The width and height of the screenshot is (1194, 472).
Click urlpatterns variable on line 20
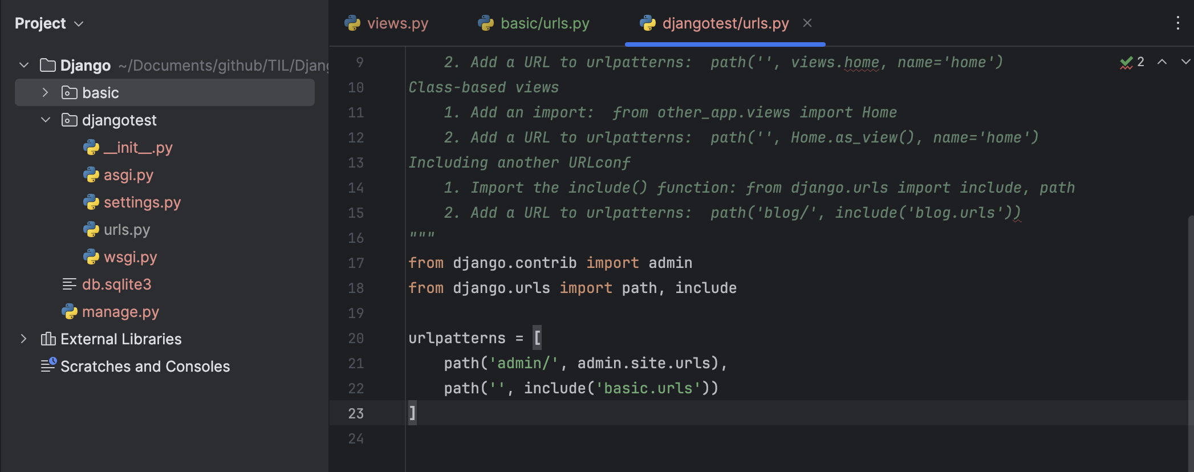(457, 338)
